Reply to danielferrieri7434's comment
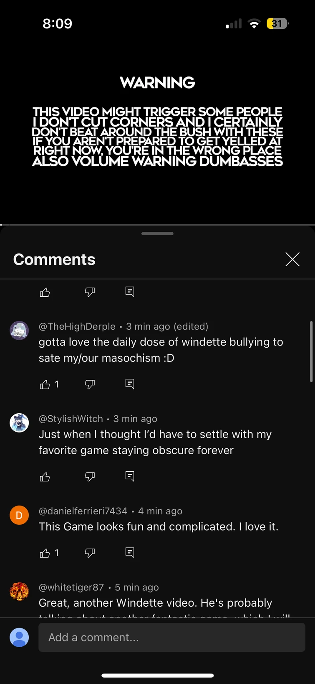Screen dimensions: 315x684 click(x=130, y=553)
